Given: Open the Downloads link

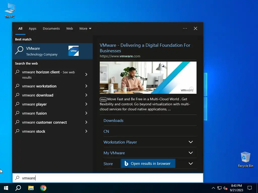Looking at the screenshot, I should tap(113, 120).
